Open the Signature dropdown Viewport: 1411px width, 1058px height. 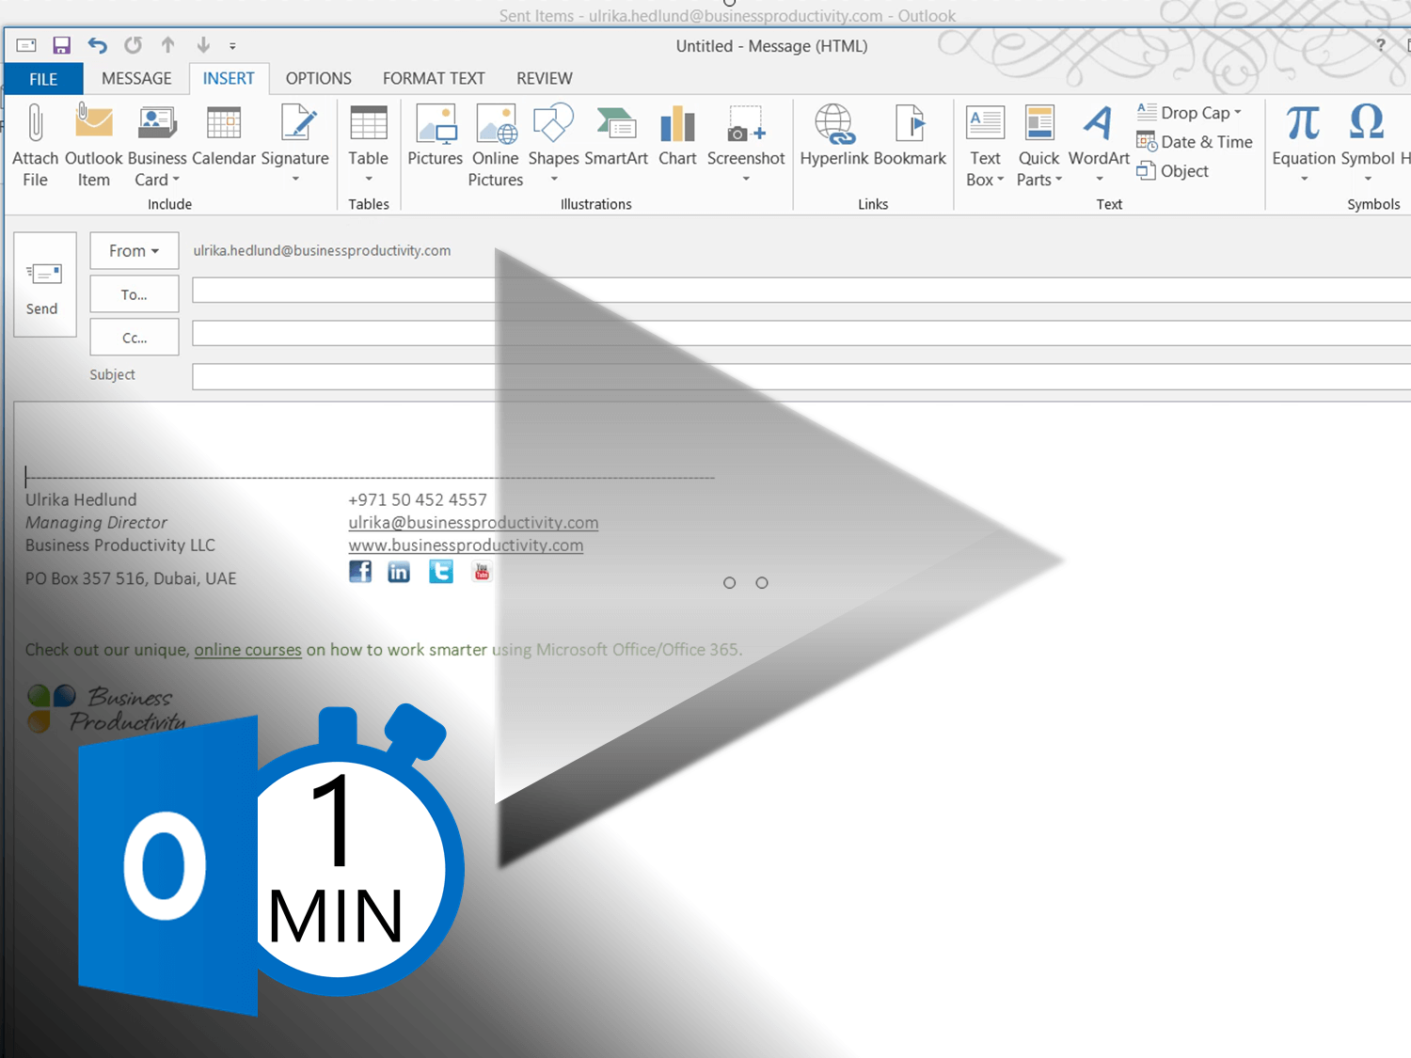pyautogui.click(x=295, y=144)
